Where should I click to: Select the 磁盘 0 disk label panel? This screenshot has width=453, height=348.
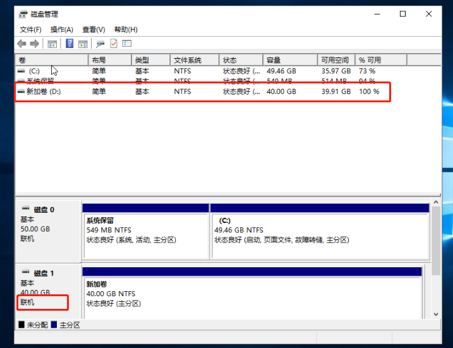(48, 231)
